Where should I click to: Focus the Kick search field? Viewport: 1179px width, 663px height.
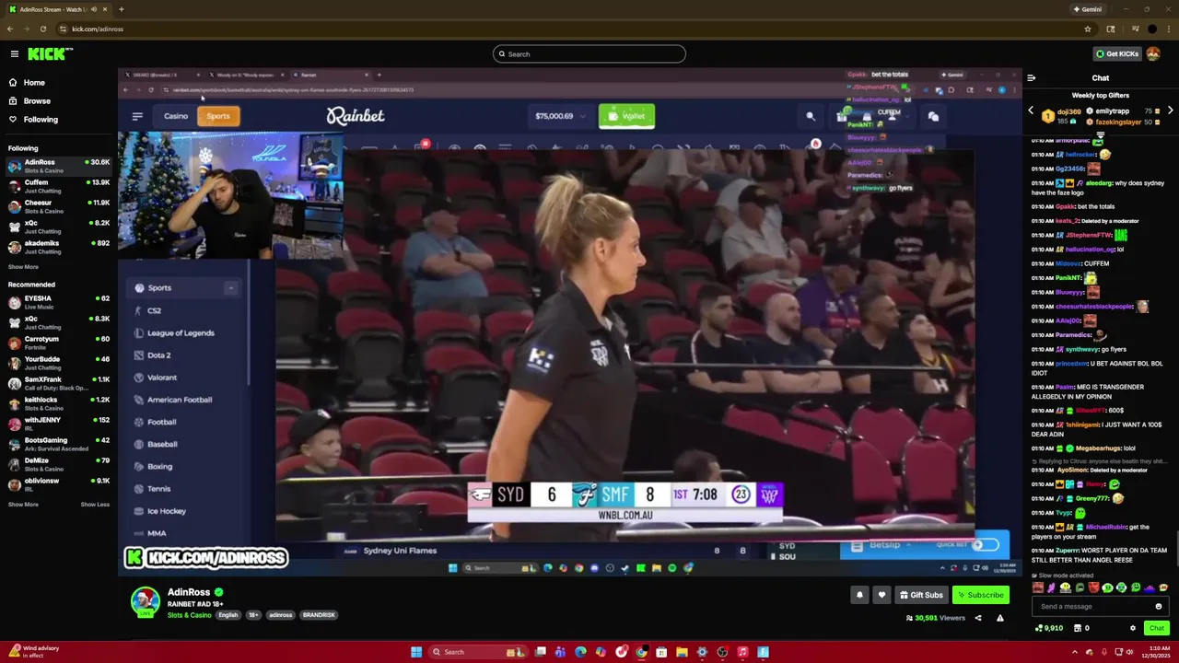pos(589,54)
